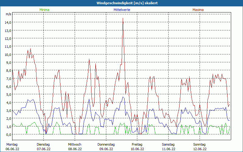Image resolution: width=243 pixels, height=152 pixels.
Task: Click the chart title 'Windgeschwindigkeit [m/s] skaliert'
Action: [x=127, y=3]
